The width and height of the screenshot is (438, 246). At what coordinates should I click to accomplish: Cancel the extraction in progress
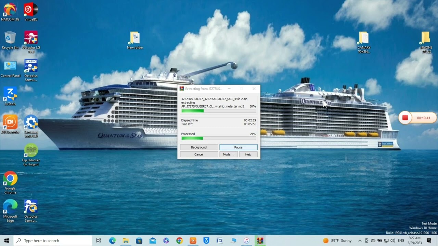199,154
